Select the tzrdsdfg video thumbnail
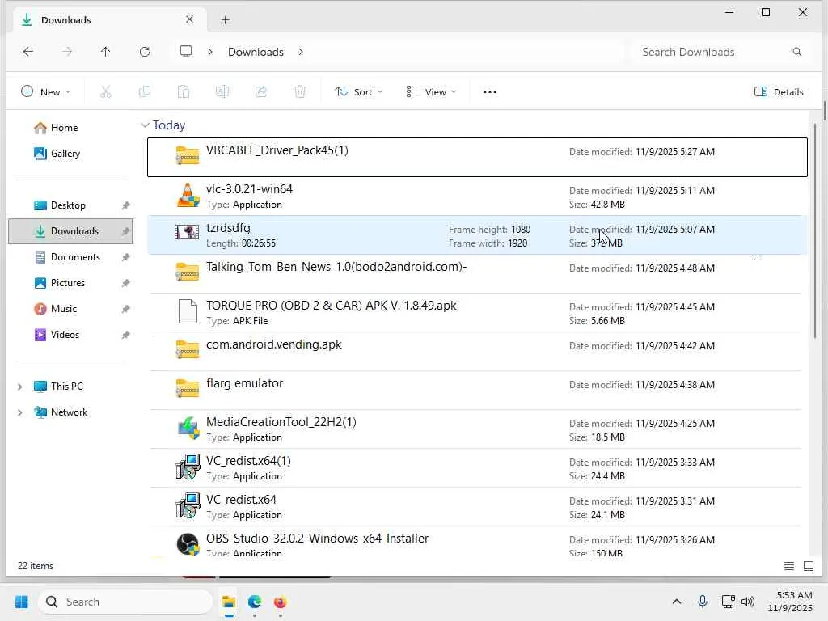 tap(187, 232)
